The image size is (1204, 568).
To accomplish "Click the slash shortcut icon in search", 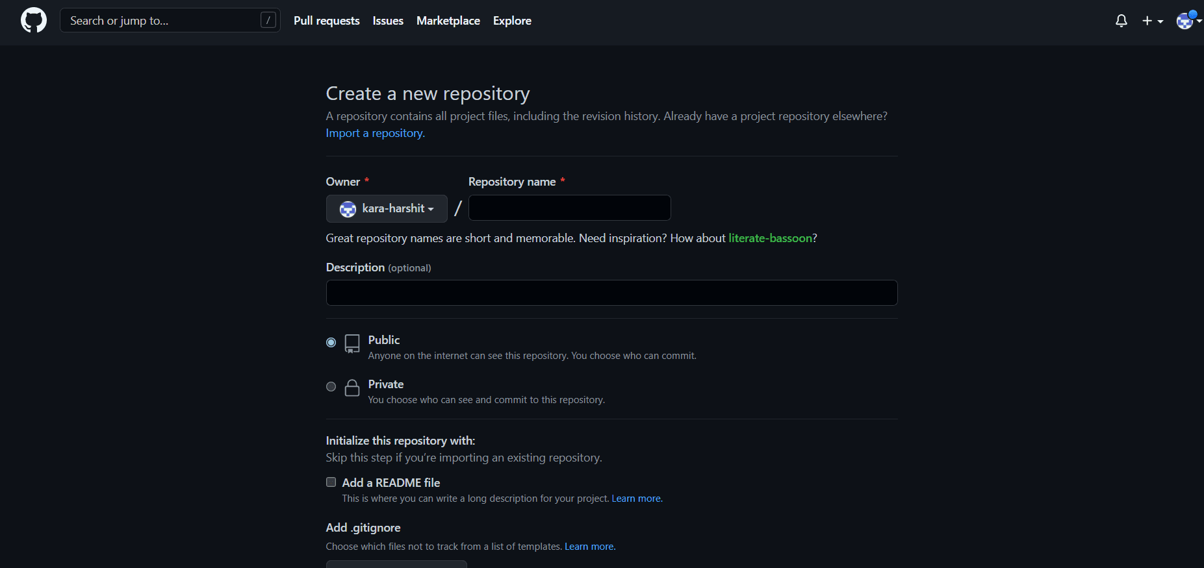I will click(x=268, y=21).
